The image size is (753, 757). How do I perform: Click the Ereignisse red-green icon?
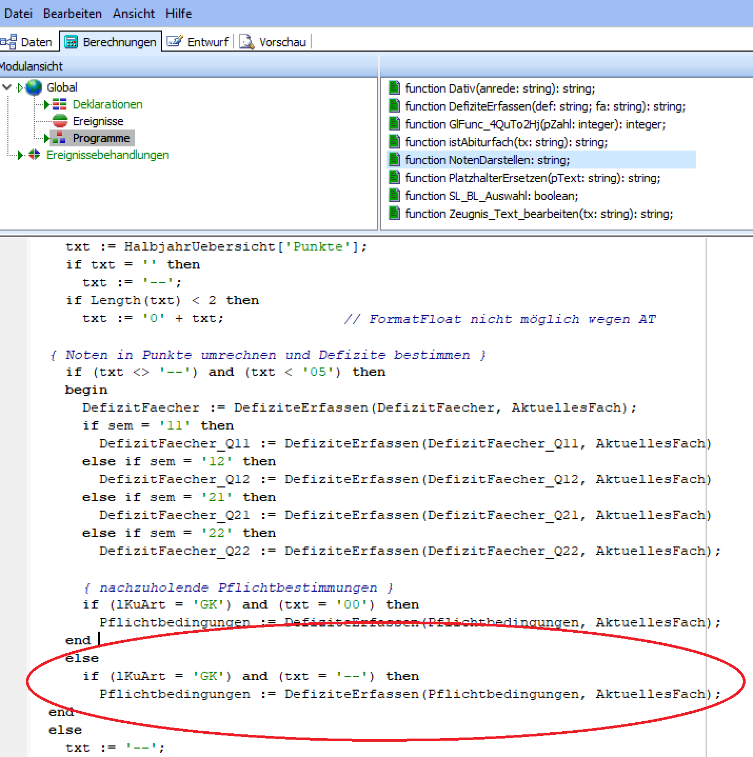60,121
